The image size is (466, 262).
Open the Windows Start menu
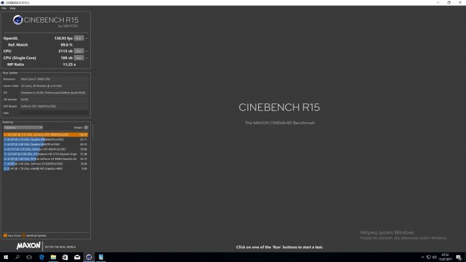[6, 257]
